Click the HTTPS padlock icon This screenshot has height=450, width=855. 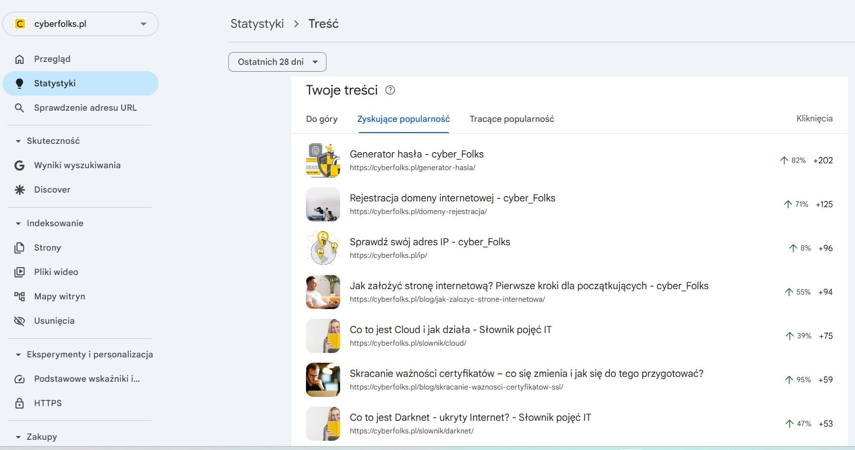coord(20,403)
